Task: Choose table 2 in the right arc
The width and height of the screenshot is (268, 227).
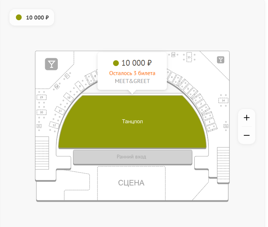Action: 200,104
